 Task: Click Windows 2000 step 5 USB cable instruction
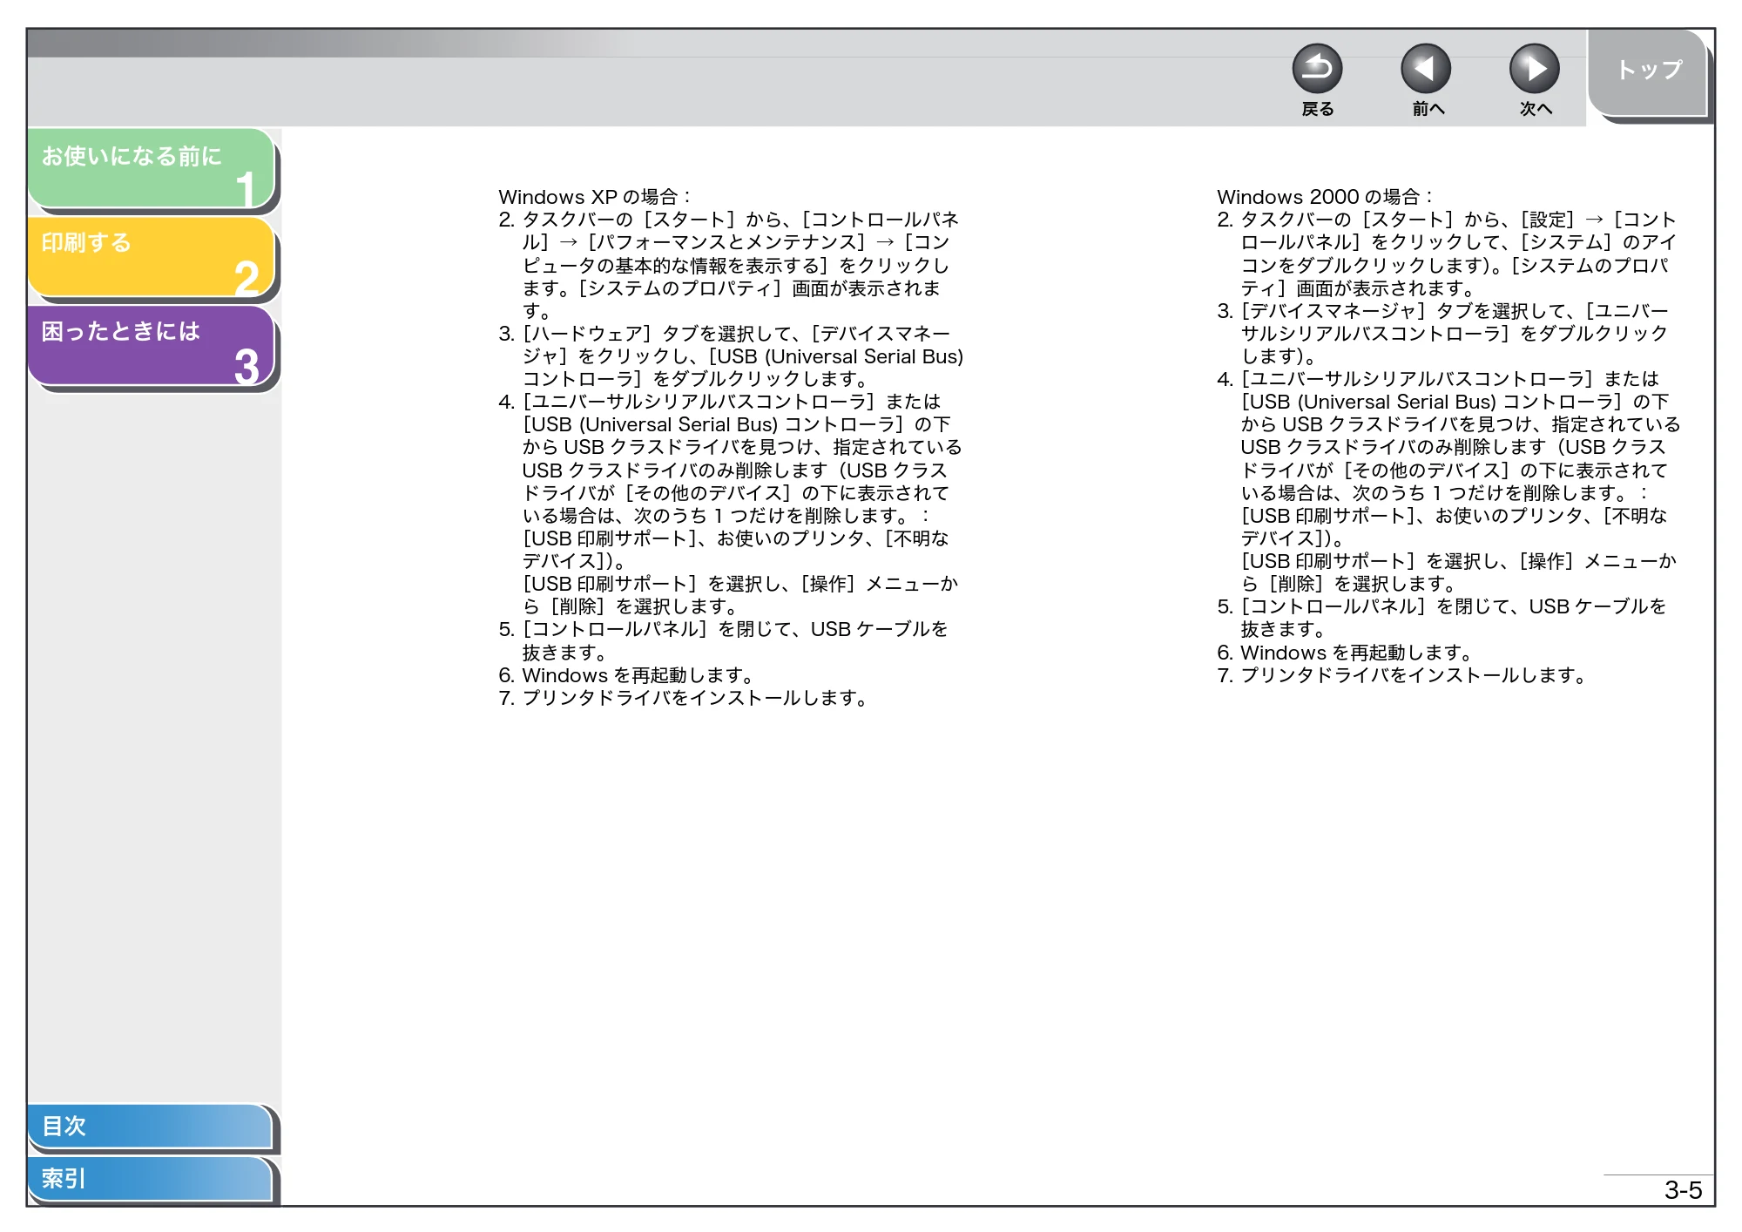click(1442, 618)
